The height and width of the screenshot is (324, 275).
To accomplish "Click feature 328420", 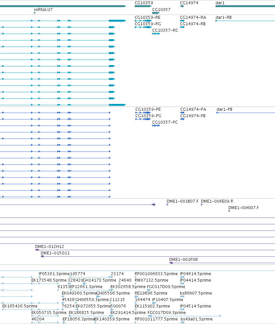I will (x=76, y=280).
